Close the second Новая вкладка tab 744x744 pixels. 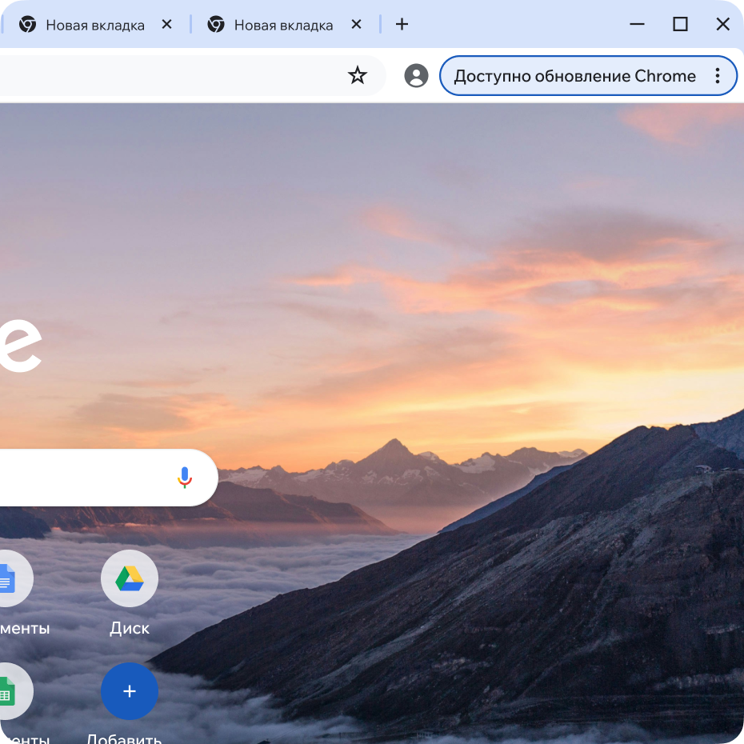(356, 24)
